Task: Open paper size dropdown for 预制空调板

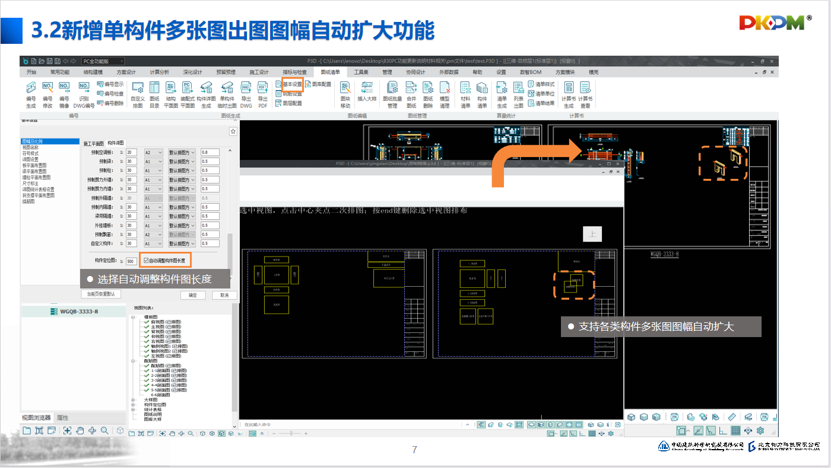Action: pyautogui.click(x=153, y=153)
